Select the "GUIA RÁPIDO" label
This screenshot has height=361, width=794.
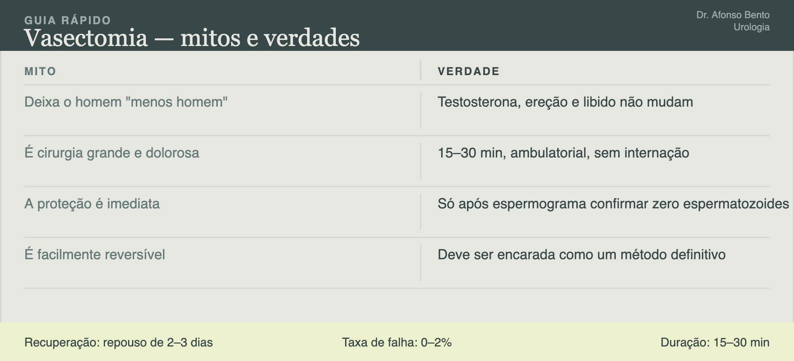pyautogui.click(x=67, y=20)
